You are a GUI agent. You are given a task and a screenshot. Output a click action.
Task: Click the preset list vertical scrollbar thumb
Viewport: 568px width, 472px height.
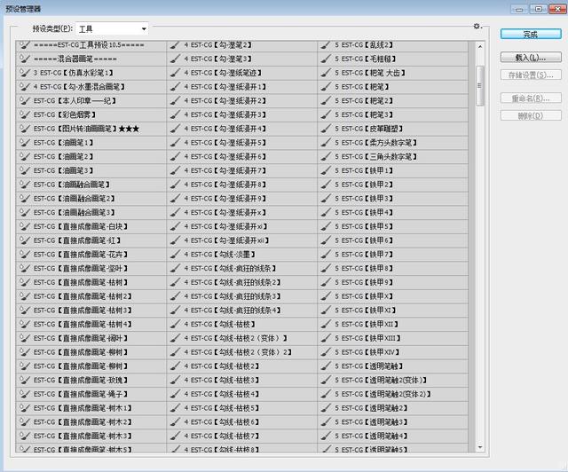(480, 86)
